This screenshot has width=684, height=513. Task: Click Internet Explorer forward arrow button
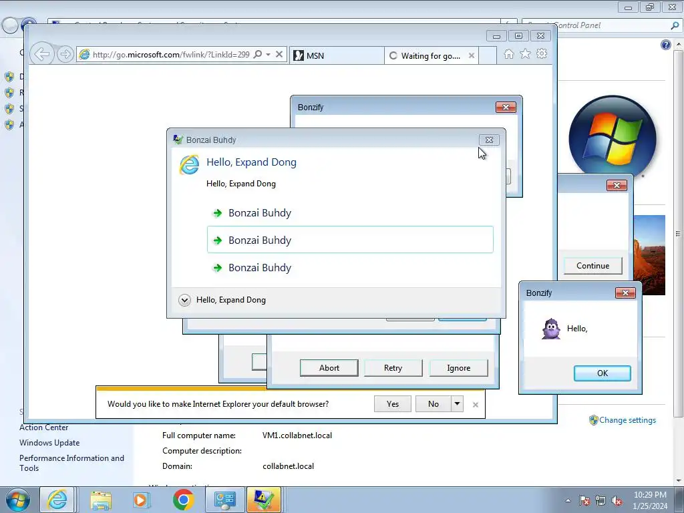tap(65, 54)
